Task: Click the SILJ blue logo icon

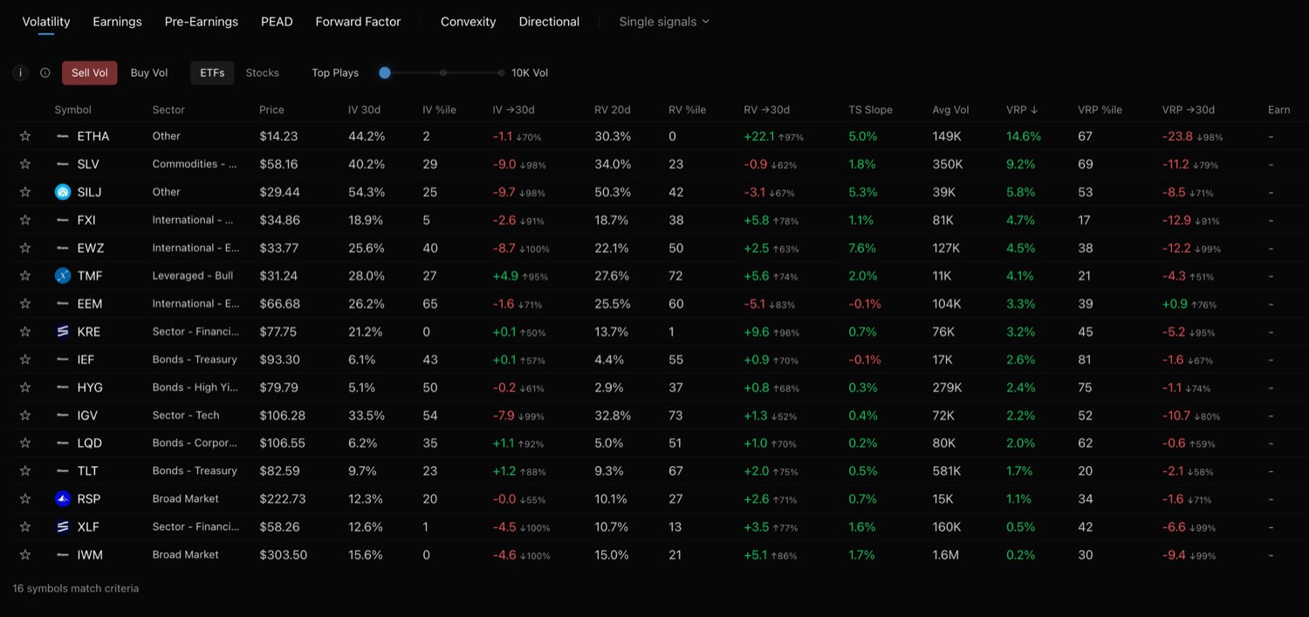Action: (x=63, y=192)
